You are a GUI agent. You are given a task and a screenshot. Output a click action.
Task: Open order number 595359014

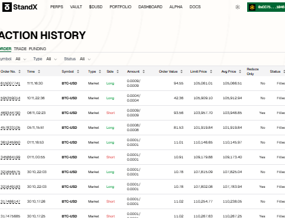tap(10, 98)
